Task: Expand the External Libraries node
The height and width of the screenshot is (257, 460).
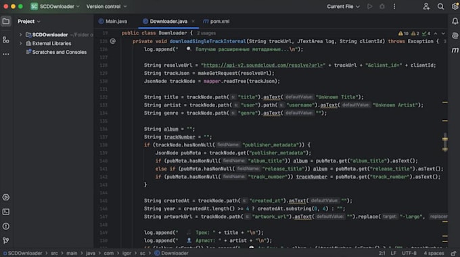Action: 20,43
